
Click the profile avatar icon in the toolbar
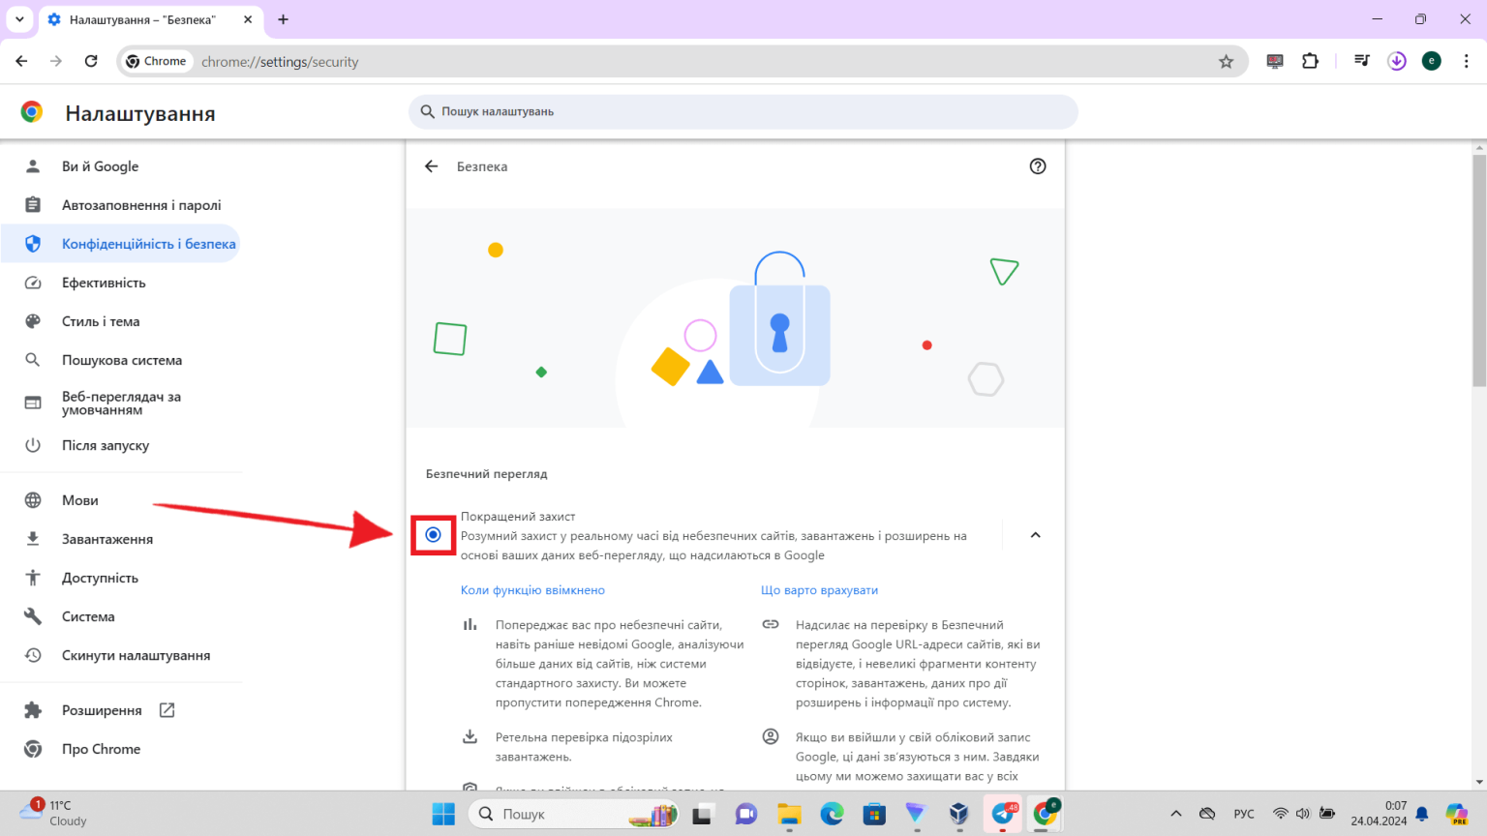click(1431, 60)
